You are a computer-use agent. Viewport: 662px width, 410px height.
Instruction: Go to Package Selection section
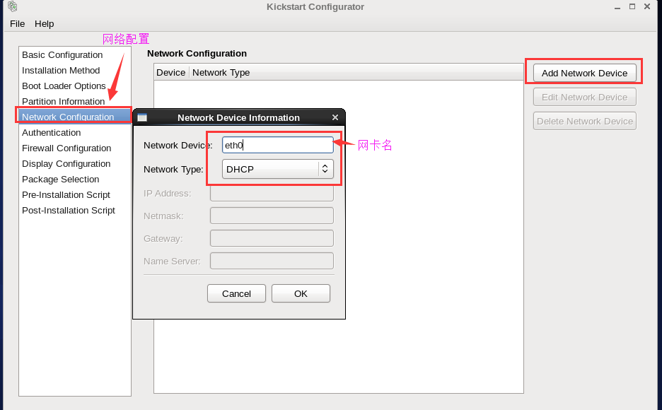pyautogui.click(x=75, y=180)
